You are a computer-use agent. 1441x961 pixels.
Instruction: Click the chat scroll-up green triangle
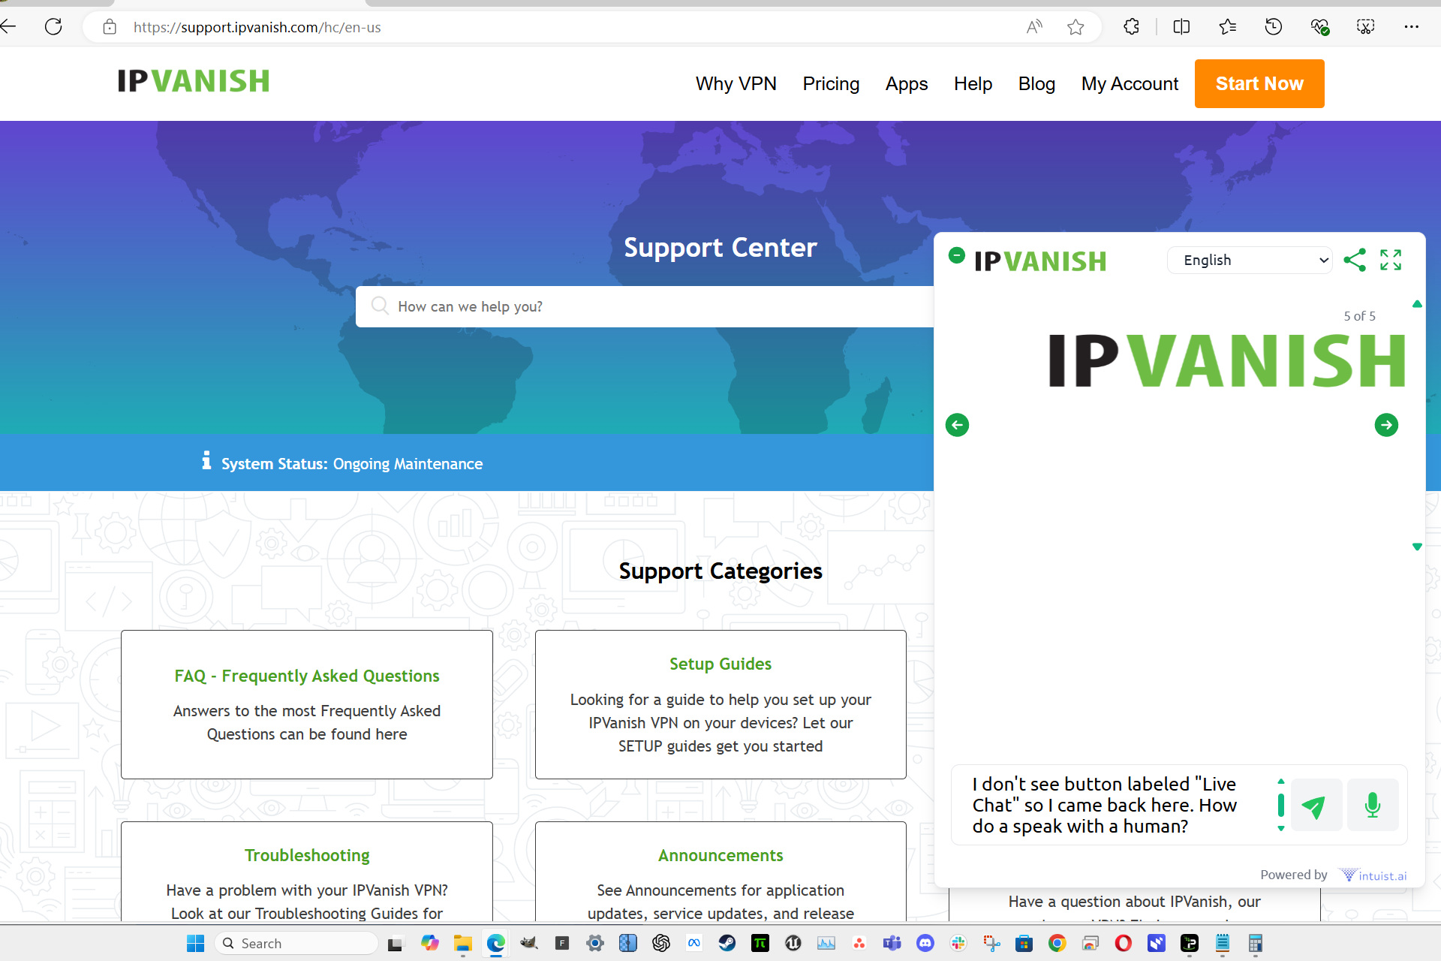[x=1417, y=304]
